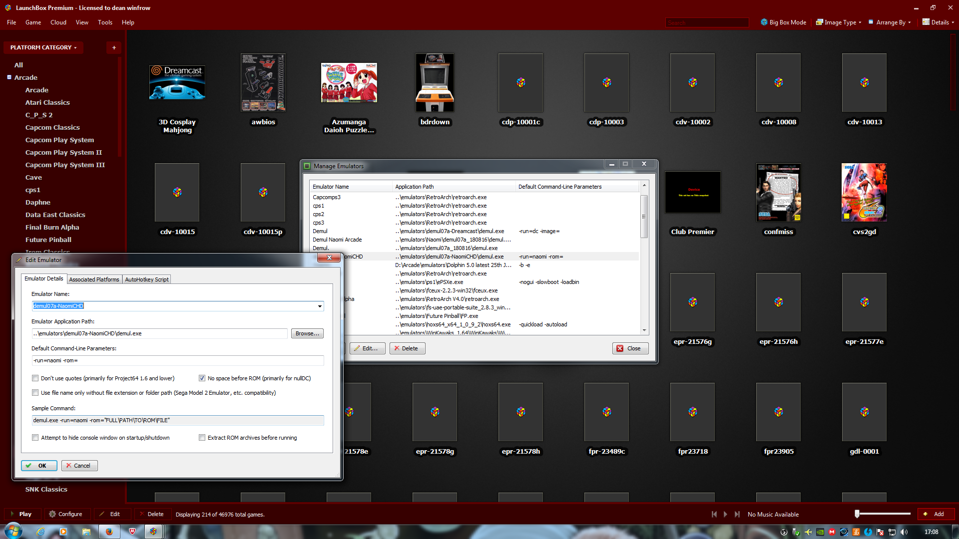Select the 3D Cosplay Mahjong Dreamcast thumbnail
The image size is (959, 539).
(x=177, y=82)
